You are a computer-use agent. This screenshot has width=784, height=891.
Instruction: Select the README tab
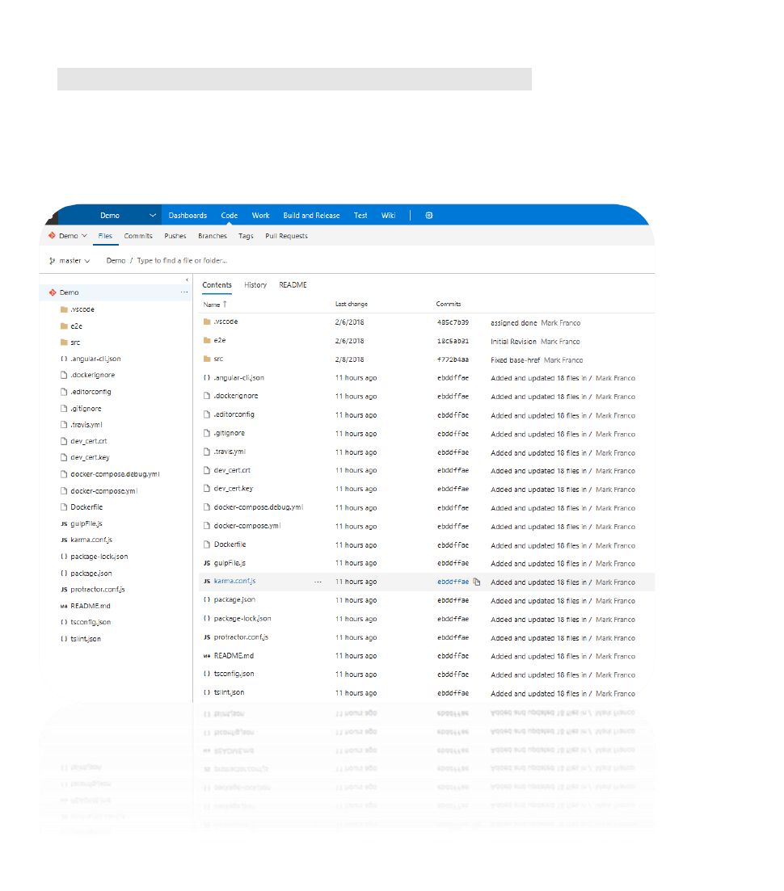coord(293,285)
